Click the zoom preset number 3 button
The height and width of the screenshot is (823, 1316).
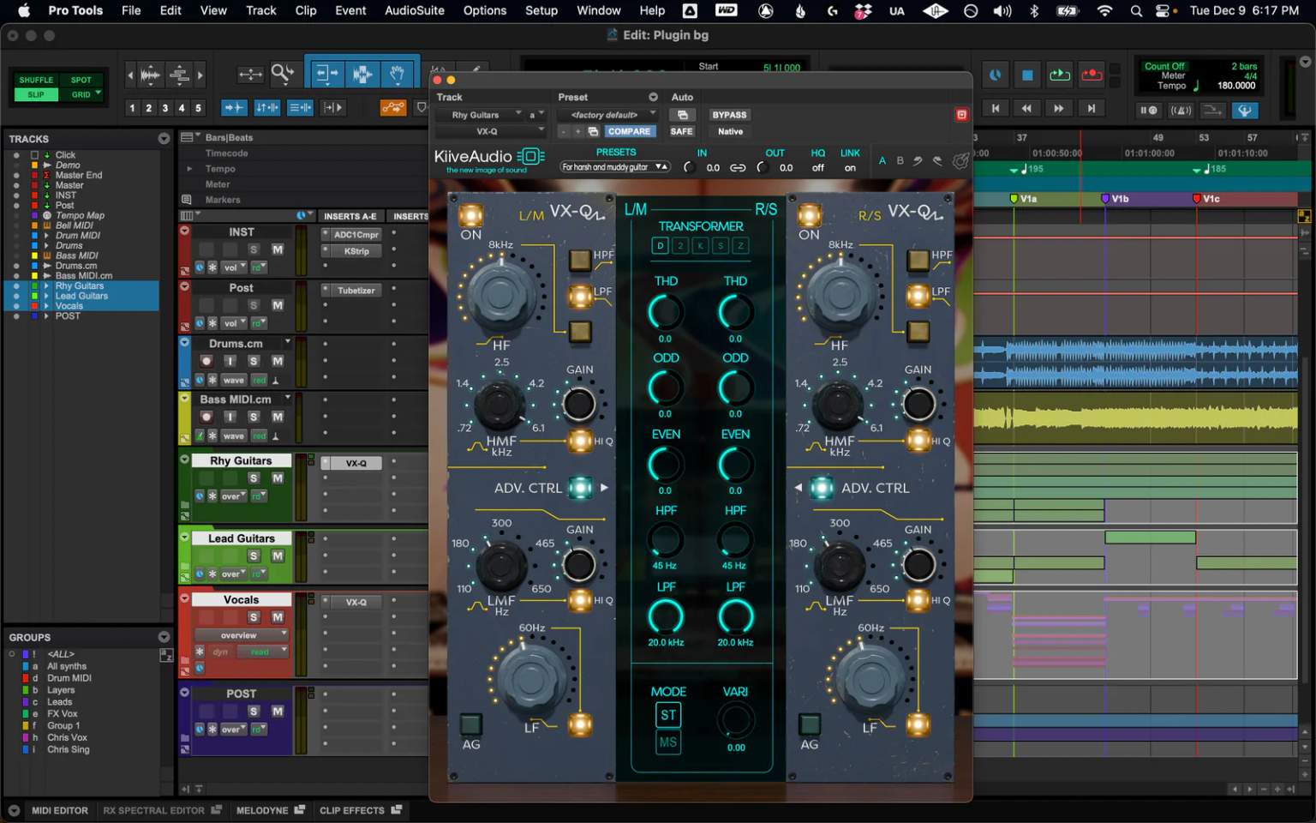pos(165,107)
